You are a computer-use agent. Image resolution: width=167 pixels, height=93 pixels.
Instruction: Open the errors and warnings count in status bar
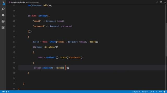click(x=5, y=92)
